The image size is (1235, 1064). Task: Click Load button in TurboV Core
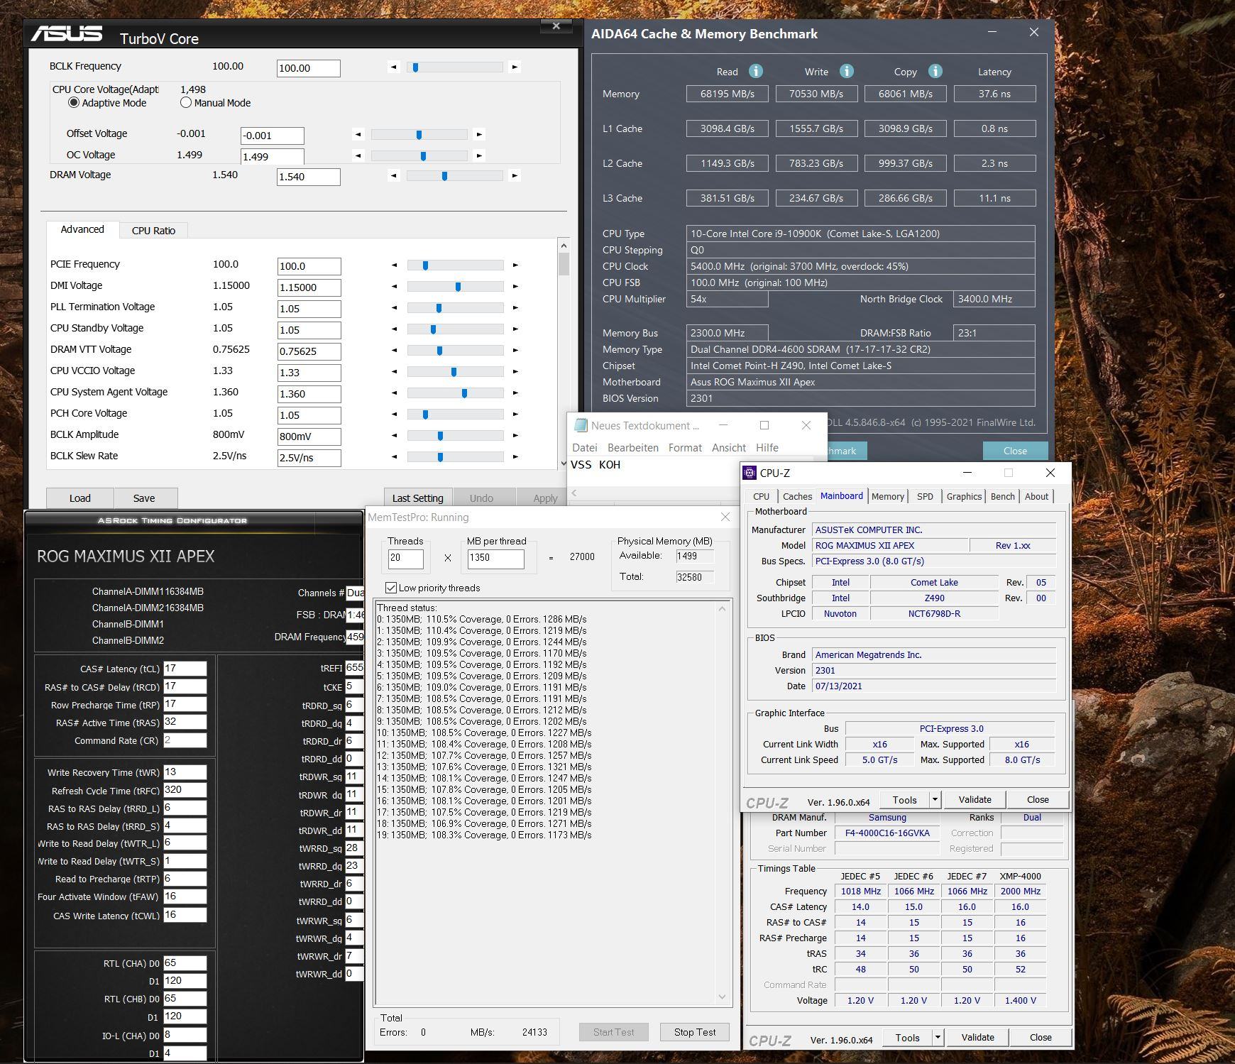point(79,498)
